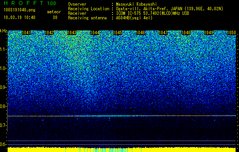This screenshot has width=239, height=152.
Task: Click the meteor count value 30
Action: [55, 17]
